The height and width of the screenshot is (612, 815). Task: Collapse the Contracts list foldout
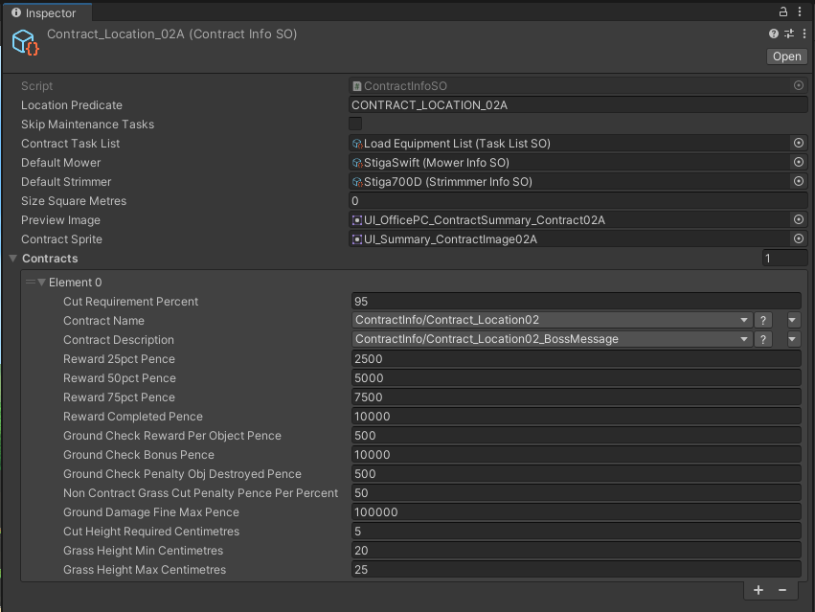pos(12,259)
